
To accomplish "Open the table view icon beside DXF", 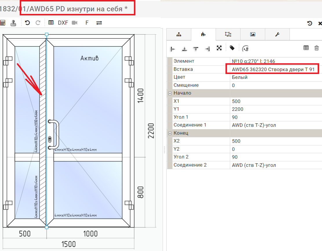I will point(51,23).
